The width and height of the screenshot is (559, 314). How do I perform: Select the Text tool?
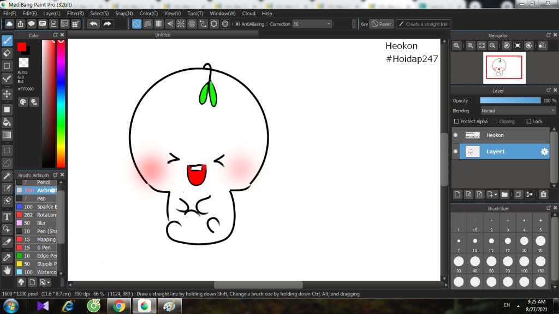click(x=7, y=216)
